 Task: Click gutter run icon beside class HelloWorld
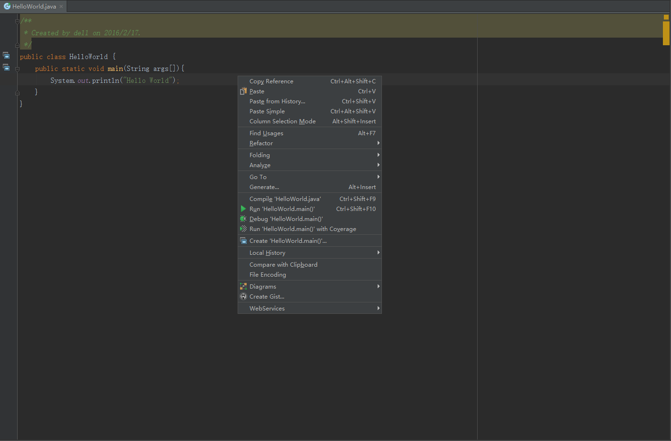tap(6, 55)
